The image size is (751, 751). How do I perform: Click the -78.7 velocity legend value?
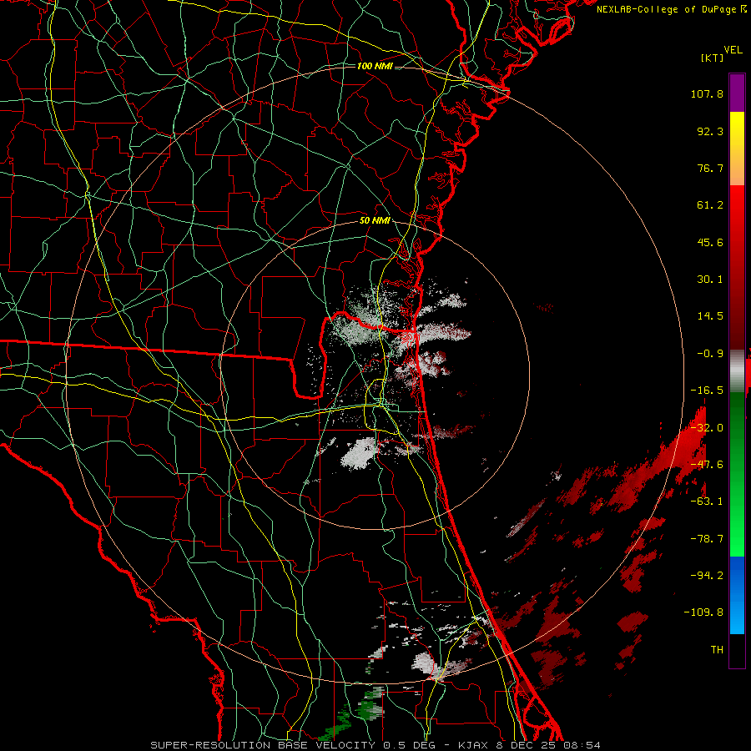coord(707,539)
